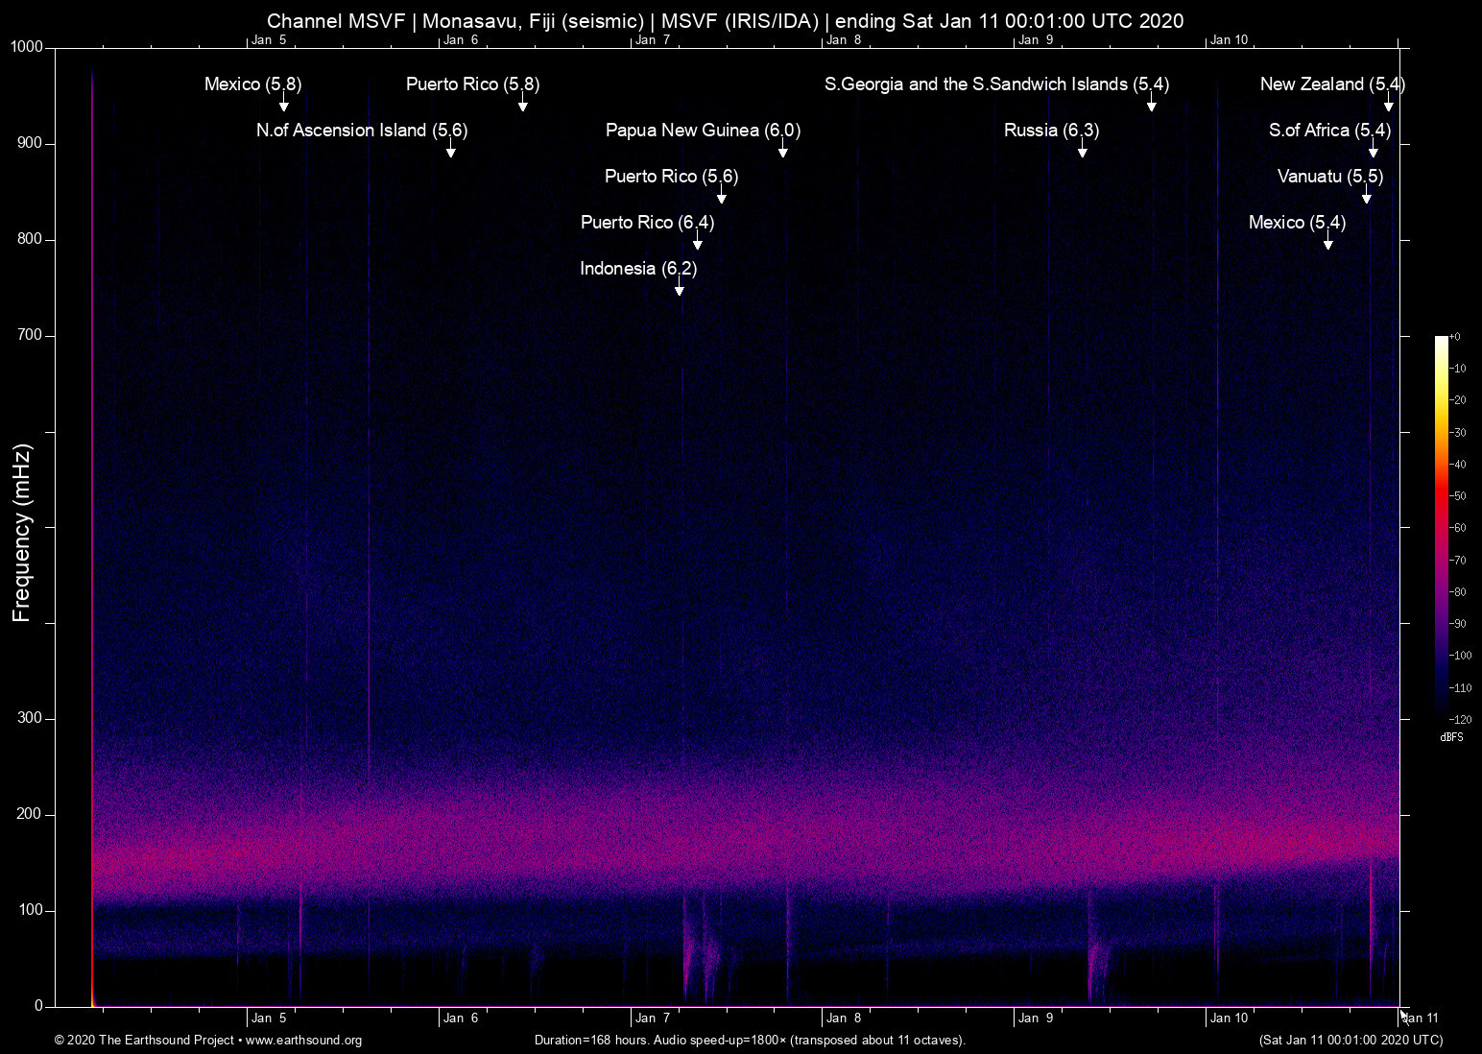Select the 'Indonesia (6.2)' earthquake label

638,269
